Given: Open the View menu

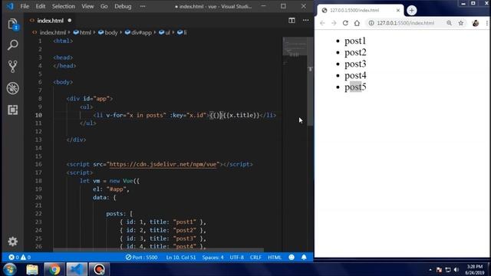Looking at the screenshot, I should click(87, 6).
